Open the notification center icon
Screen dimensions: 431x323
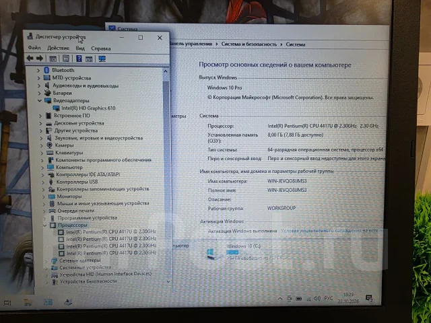[369, 299]
